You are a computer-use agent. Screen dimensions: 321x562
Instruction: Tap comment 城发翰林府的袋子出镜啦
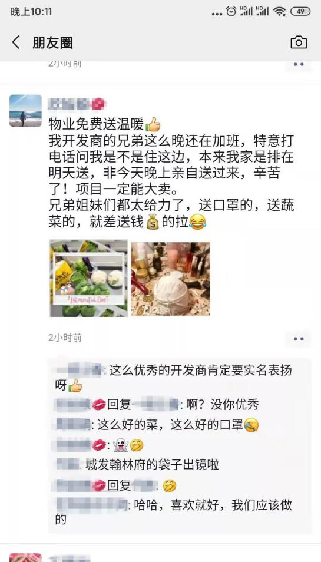tap(138, 465)
